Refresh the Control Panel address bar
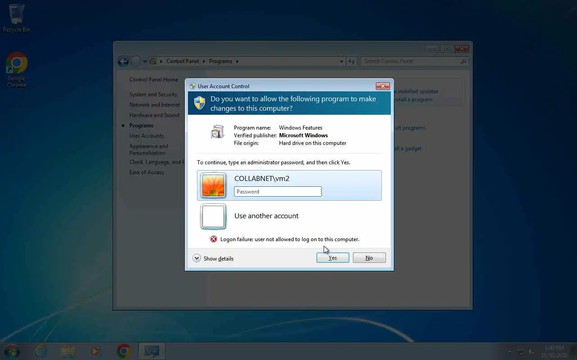Image resolution: width=577 pixels, height=360 pixels. tap(352, 61)
